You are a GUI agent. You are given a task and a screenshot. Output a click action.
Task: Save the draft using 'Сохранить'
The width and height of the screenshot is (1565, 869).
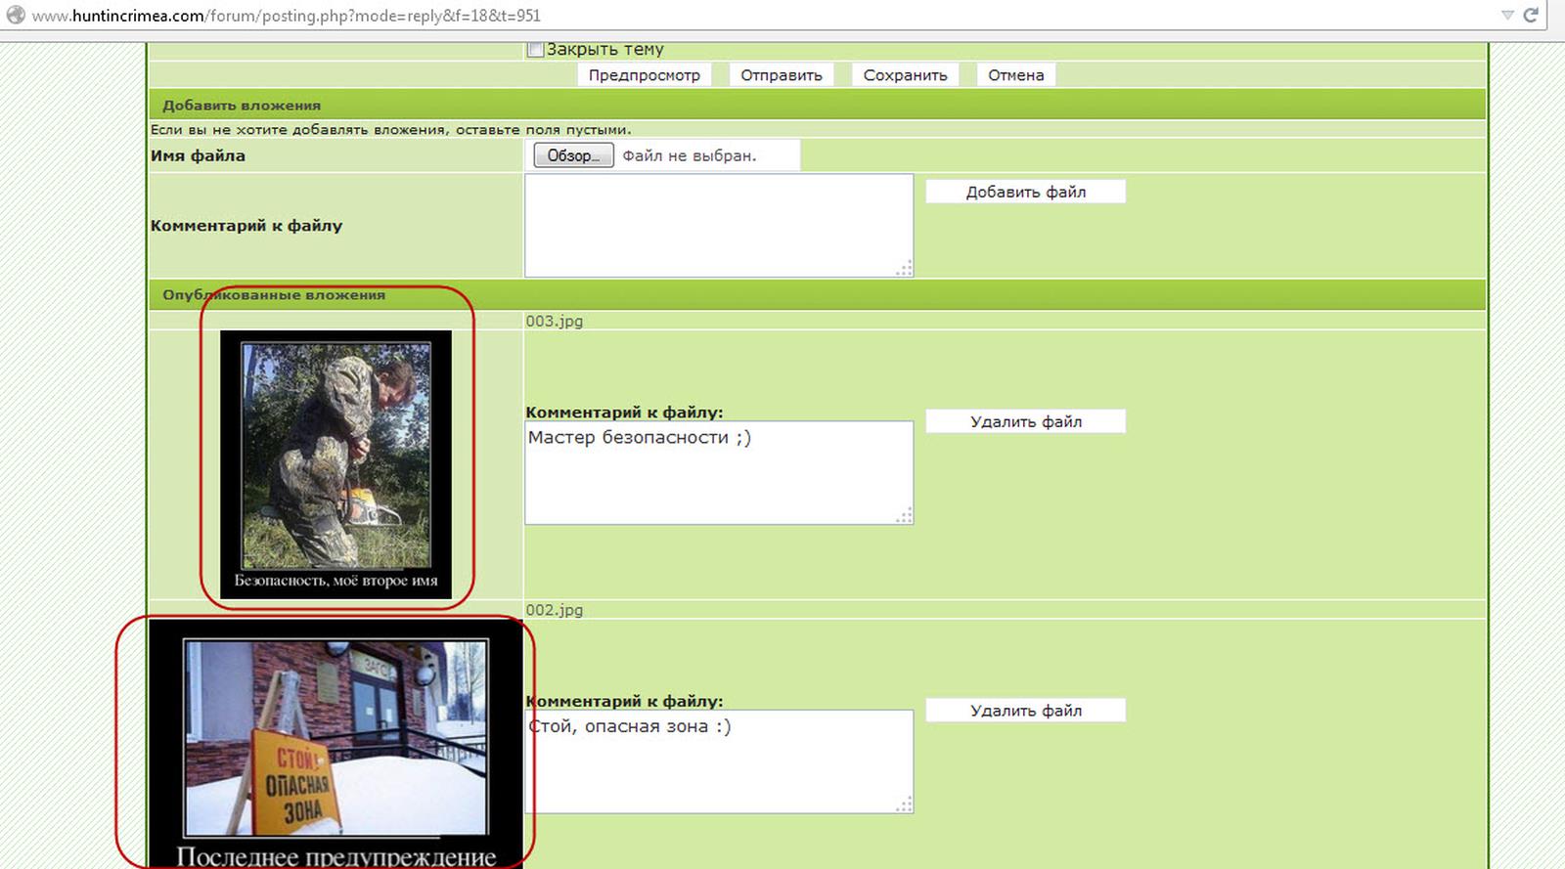tap(905, 75)
